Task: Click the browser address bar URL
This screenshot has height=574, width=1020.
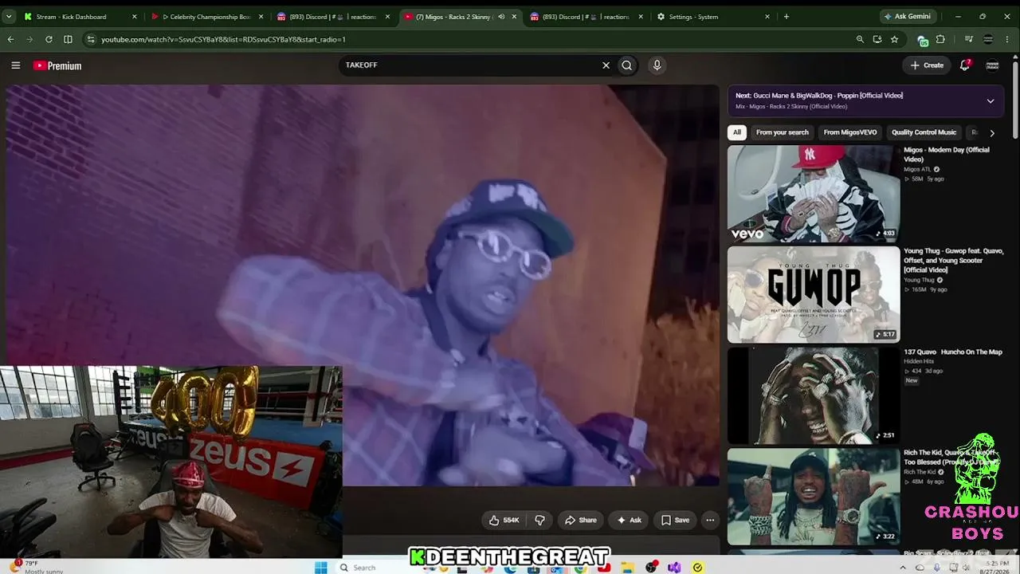Action: (223, 39)
